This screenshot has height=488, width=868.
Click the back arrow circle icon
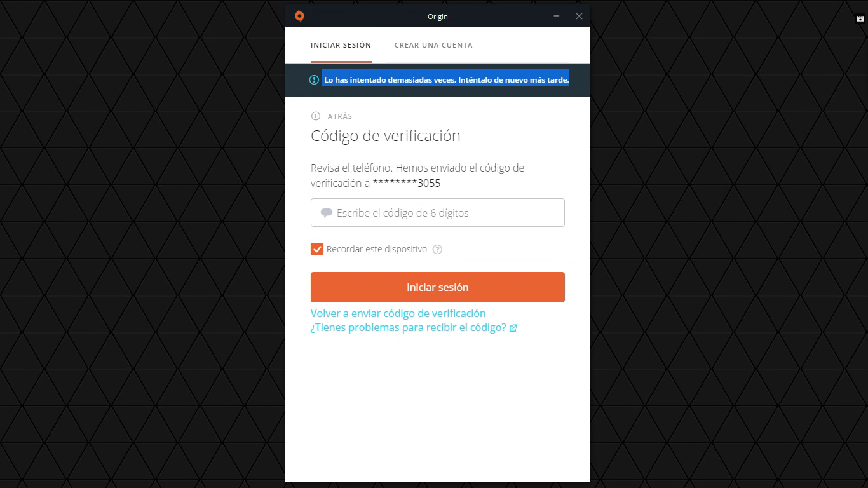click(316, 116)
